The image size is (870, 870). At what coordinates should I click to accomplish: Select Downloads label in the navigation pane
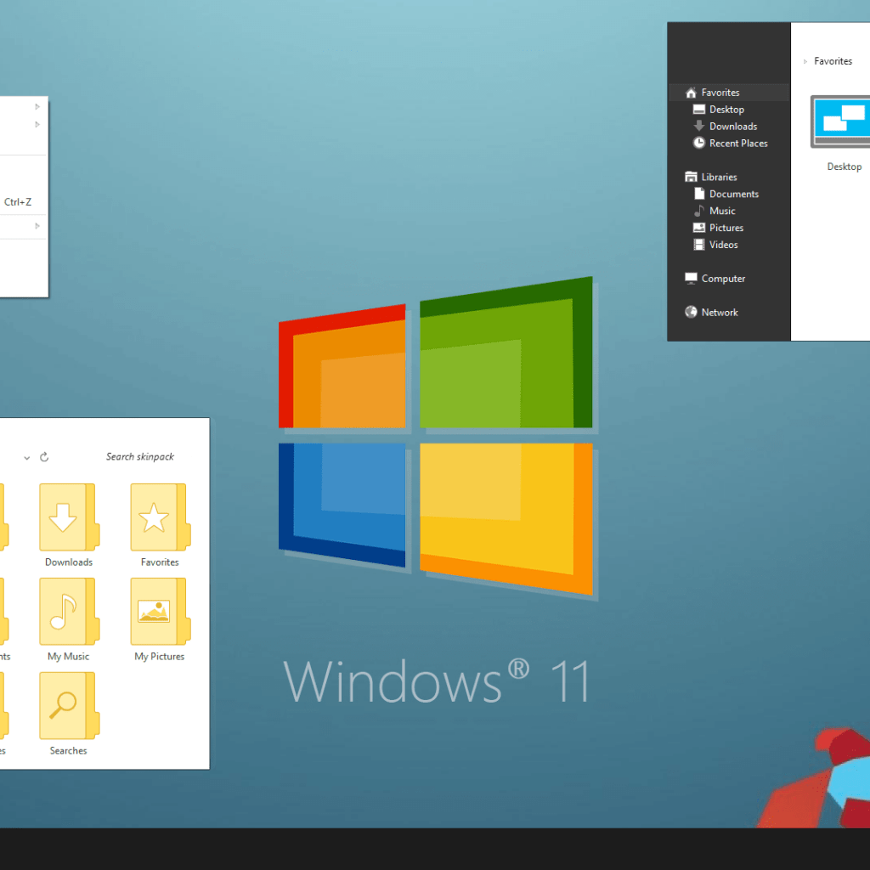733,126
